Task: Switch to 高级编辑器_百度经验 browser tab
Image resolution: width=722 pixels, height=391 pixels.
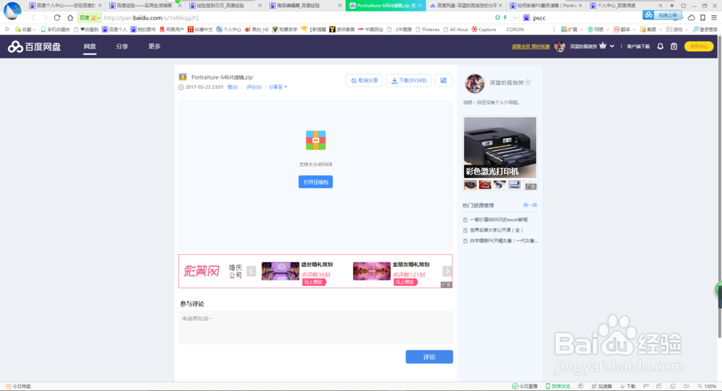Action: click(303, 6)
